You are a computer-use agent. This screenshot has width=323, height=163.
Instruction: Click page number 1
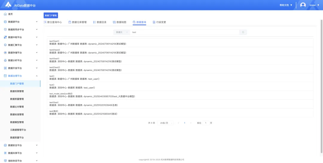[x=185, y=123]
